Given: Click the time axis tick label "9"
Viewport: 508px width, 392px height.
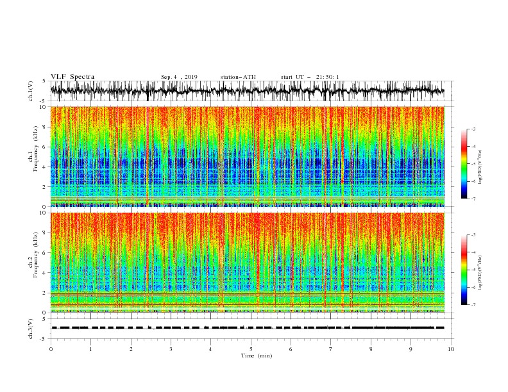Looking at the screenshot, I should pos(411,349).
